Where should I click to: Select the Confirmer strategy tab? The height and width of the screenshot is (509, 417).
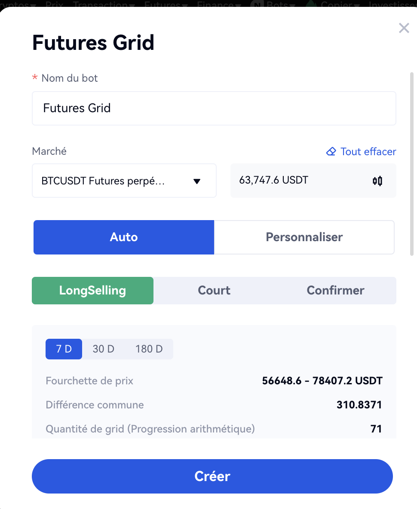335,291
